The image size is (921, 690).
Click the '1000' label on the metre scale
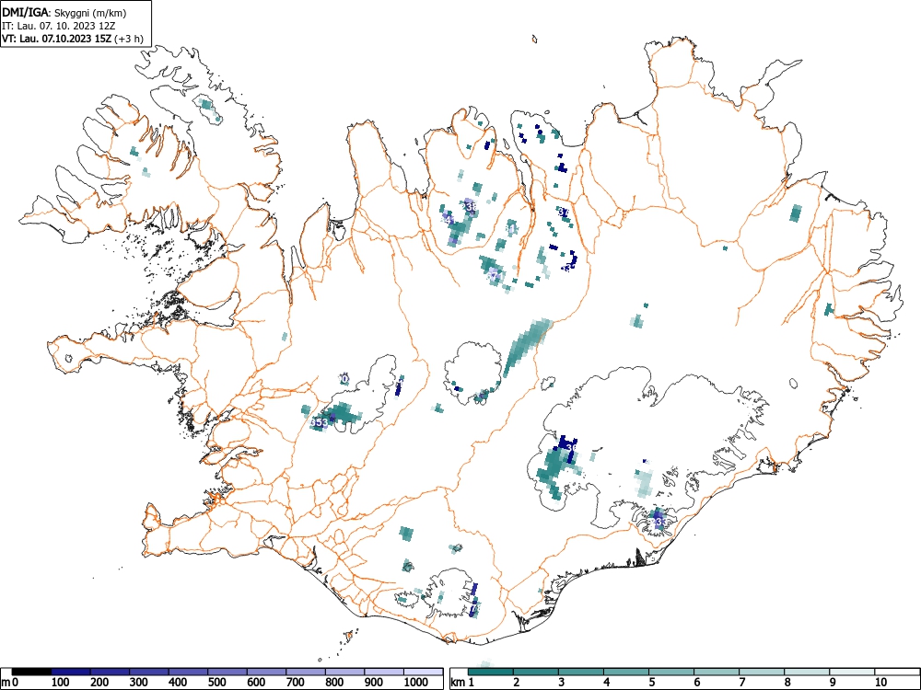pyautogui.click(x=416, y=683)
